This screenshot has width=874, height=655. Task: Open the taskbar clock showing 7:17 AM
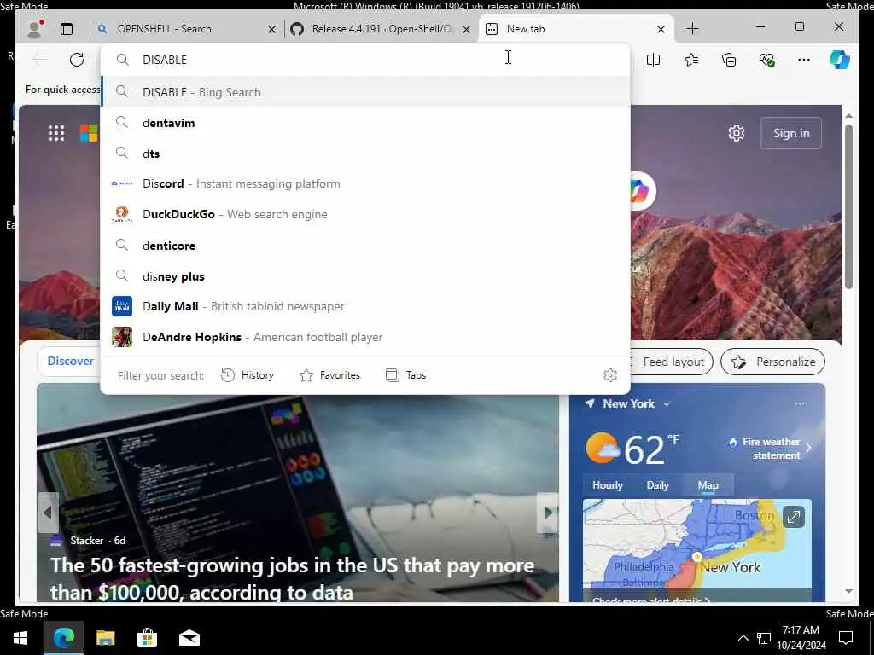point(801,638)
